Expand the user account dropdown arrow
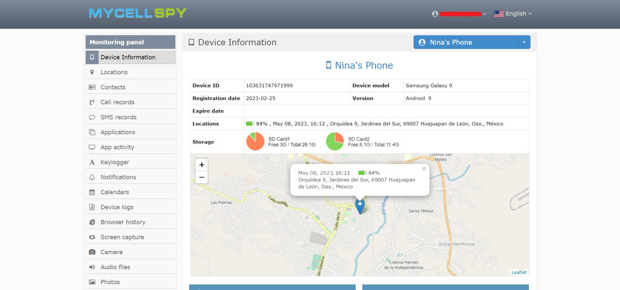This screenshot has height=290, width=620. [484, 14]
